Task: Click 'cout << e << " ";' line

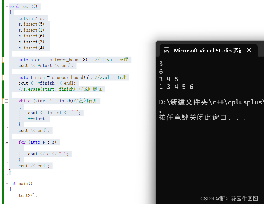Action: pos(48,154)
